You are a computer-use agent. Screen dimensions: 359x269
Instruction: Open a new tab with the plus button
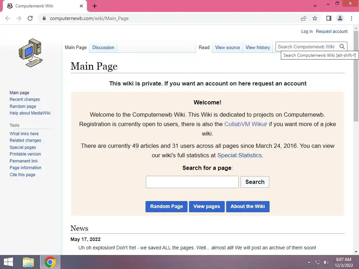pyautogui.click(x=95, y=6)
